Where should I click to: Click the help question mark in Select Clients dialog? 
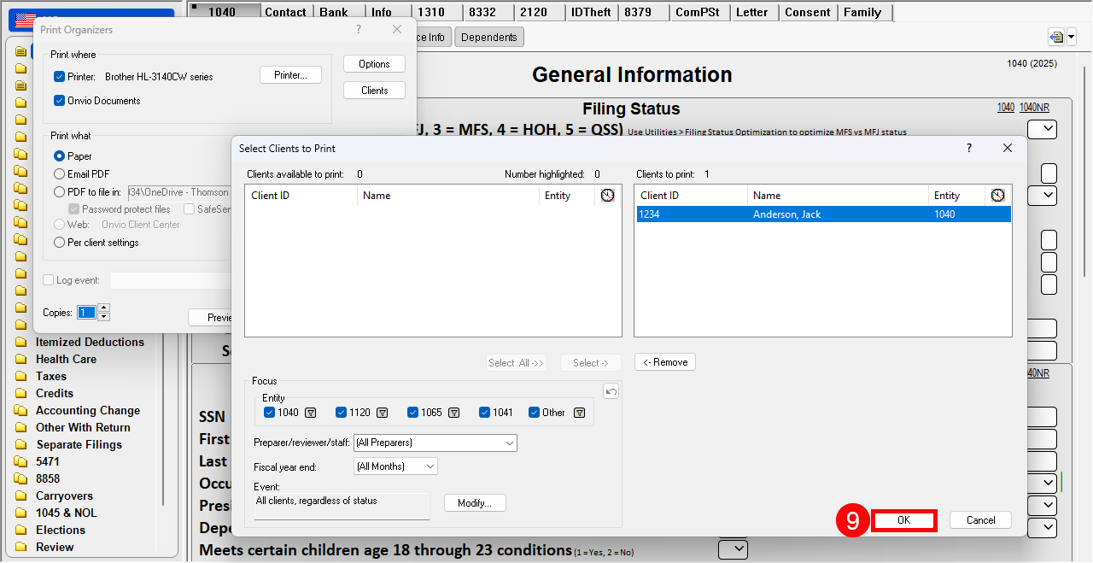coord(968,148)
